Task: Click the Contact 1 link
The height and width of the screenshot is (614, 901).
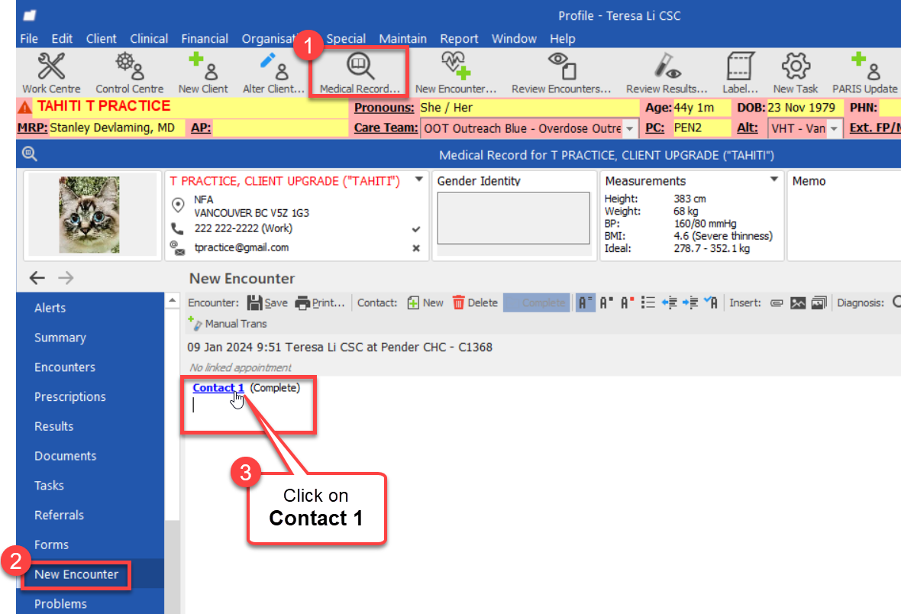Action: click(218, 388)
